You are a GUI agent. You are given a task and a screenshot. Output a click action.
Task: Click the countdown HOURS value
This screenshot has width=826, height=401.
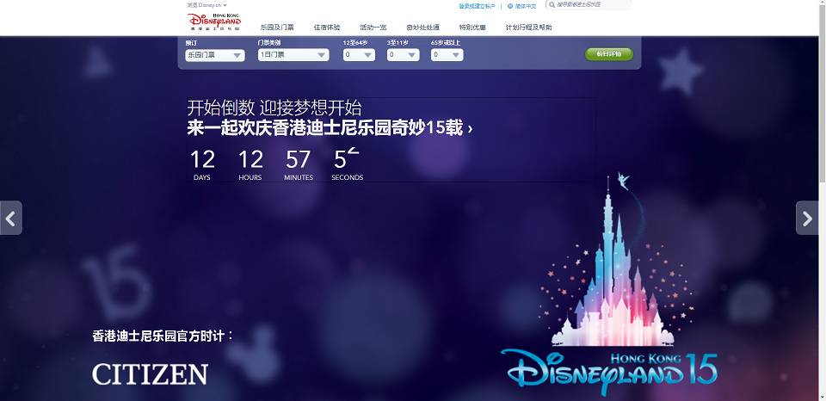250,159
